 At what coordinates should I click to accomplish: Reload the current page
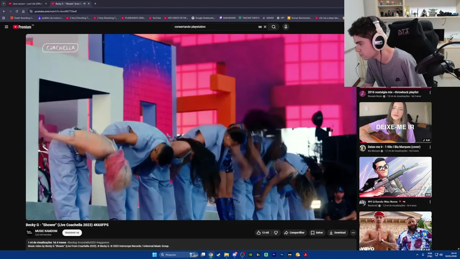[17, 11]
